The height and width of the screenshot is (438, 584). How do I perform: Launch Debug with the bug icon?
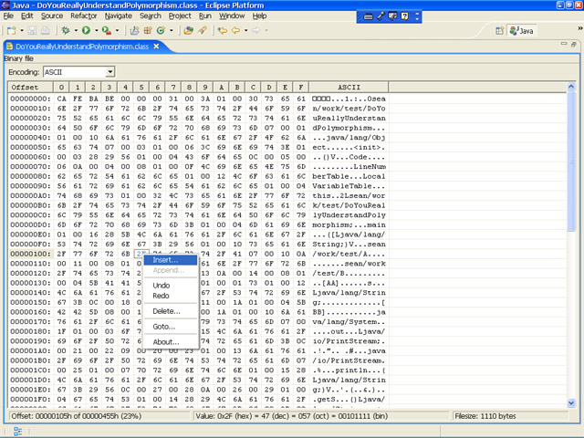[66, 30]
